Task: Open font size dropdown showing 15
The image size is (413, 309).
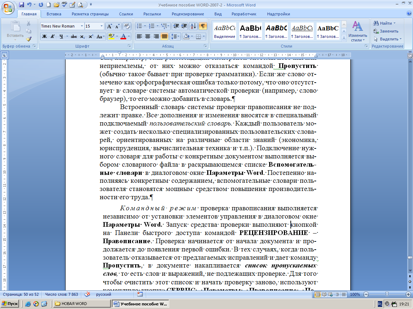Action: pos(101,26)
